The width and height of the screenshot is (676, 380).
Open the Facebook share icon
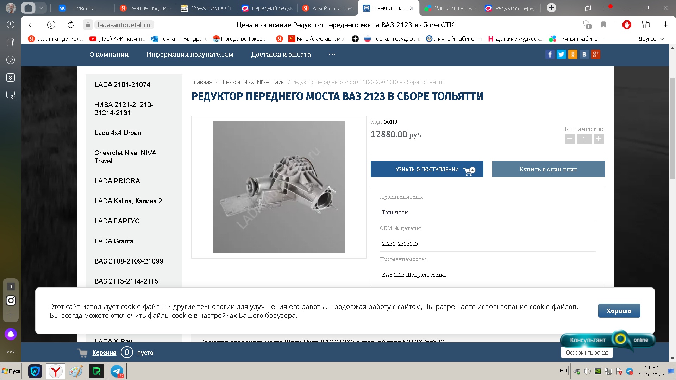pos(550,55)
